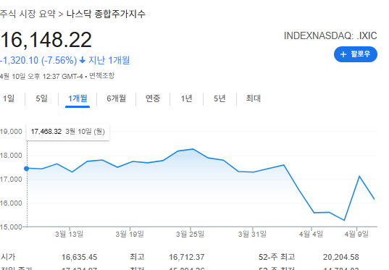Screen dimensions: 389x270
Task: Click the down arrow icon beside percentage change
Action: 83,60
